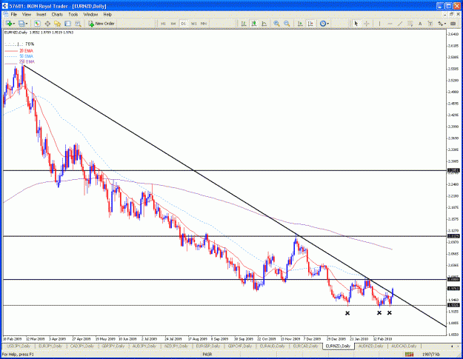
Task: Click the 250 EMA legend label
Action: [27, 61]
